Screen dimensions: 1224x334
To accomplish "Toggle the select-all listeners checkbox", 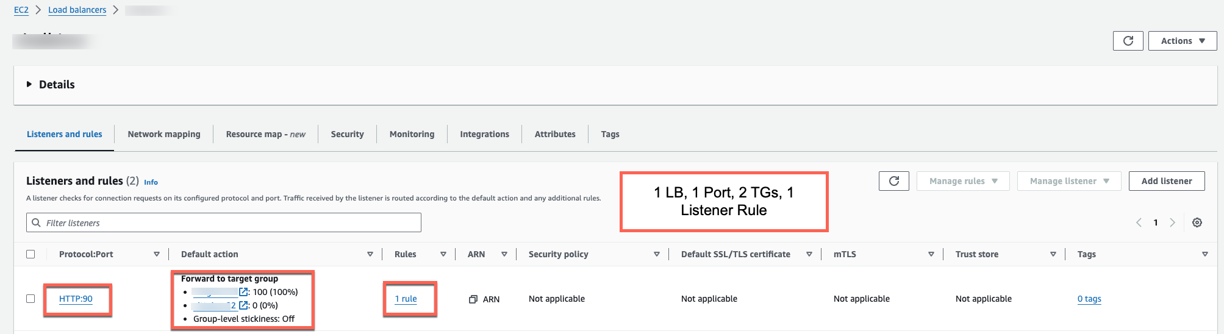I will point(30,254).
